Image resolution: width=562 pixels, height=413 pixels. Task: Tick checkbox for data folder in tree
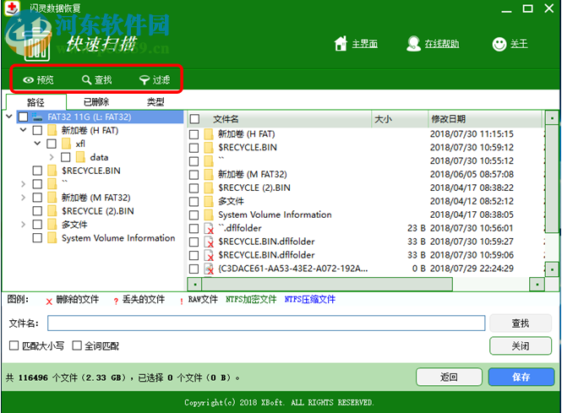tap(66, 157)
